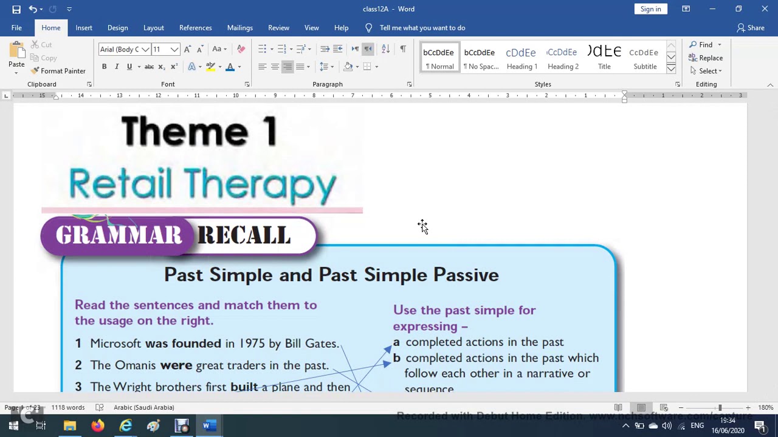Toggle subscript formatting

162,67
